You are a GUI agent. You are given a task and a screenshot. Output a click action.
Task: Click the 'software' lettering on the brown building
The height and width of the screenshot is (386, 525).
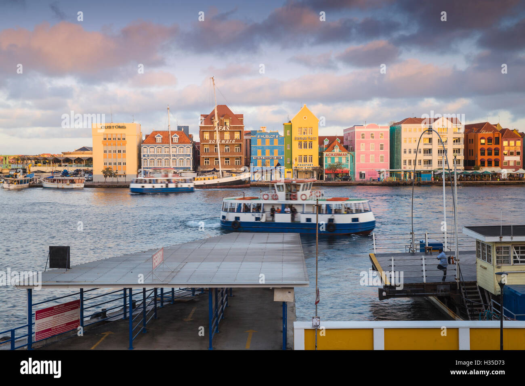pos(222,141)
